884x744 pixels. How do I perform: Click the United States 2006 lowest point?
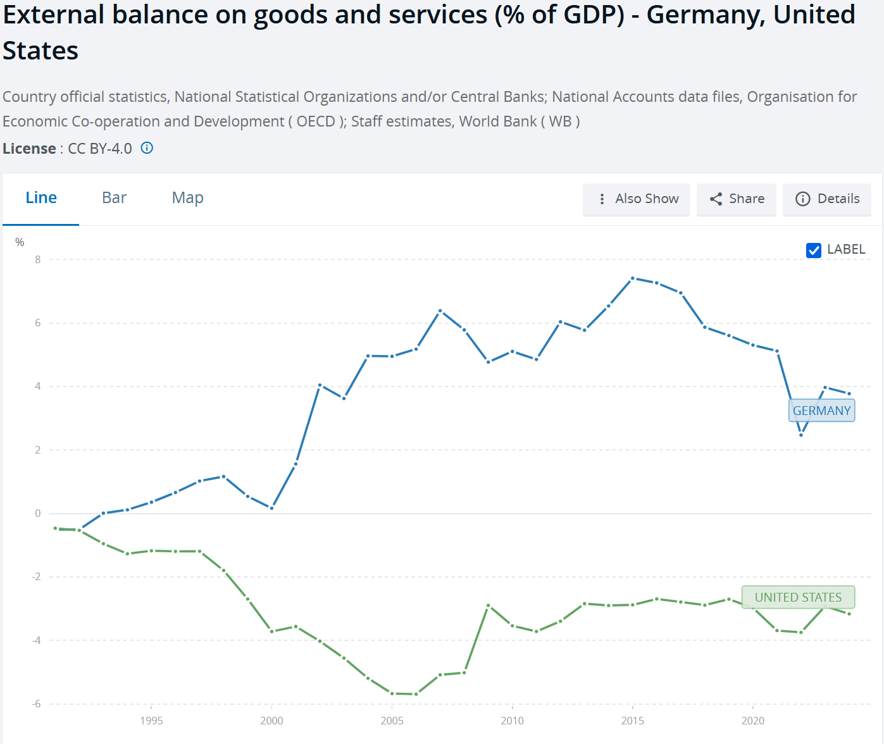(x=416, y=694)
